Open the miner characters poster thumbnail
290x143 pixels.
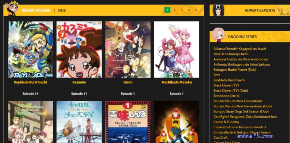coord(176,122)
